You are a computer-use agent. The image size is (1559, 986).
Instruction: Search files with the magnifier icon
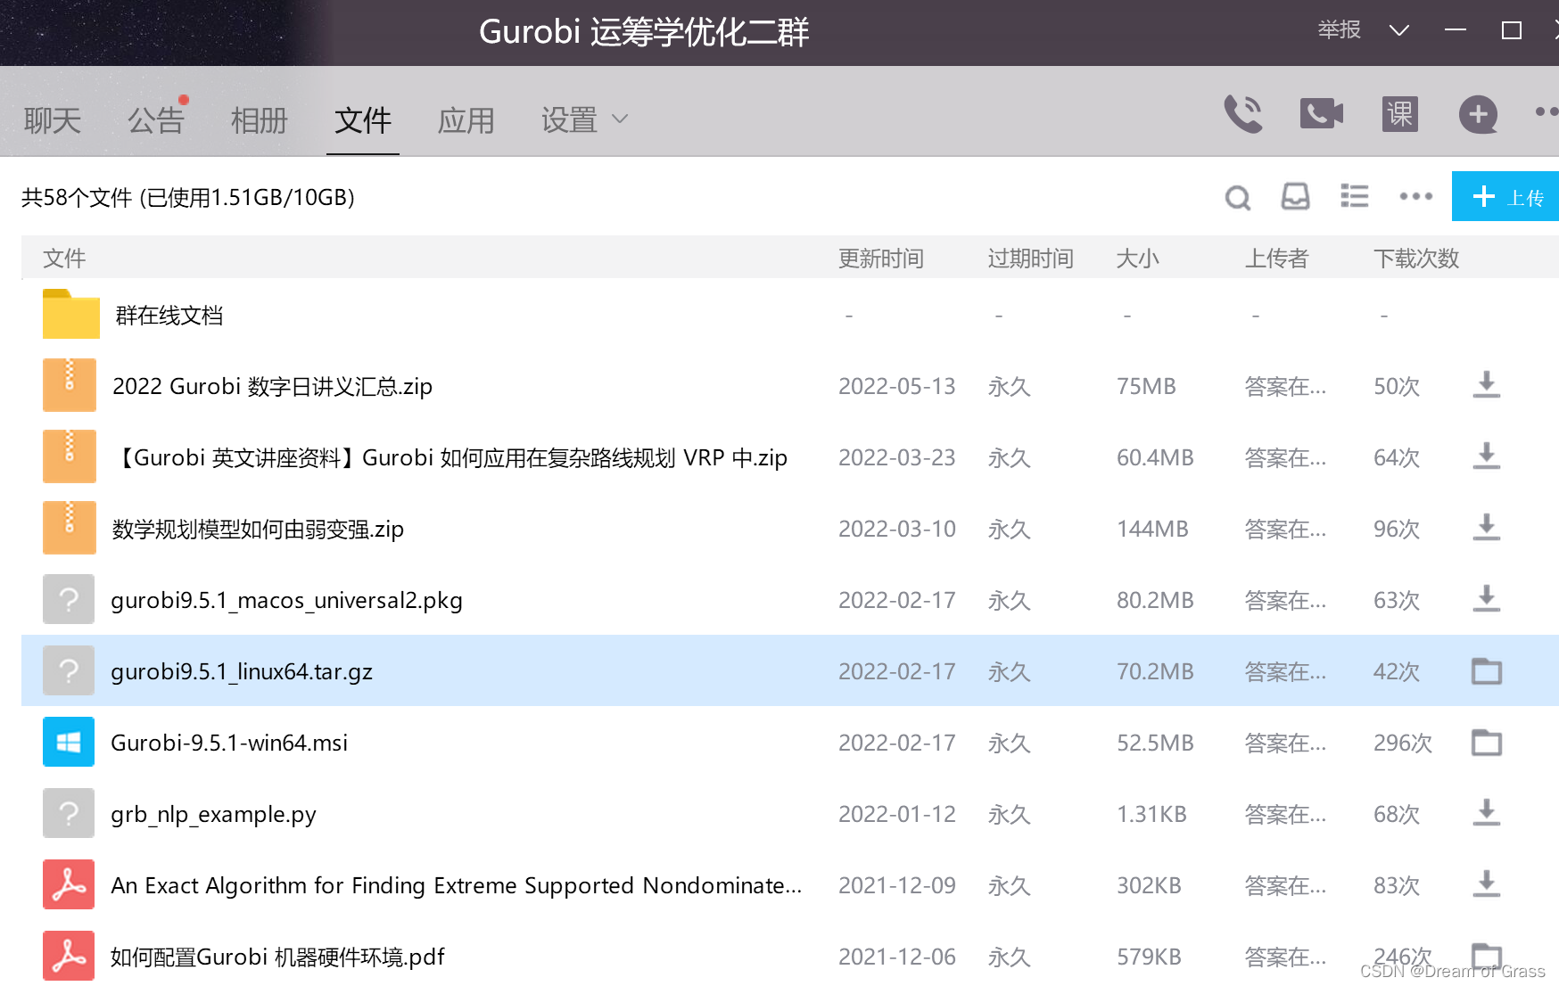pos(1238,197)
